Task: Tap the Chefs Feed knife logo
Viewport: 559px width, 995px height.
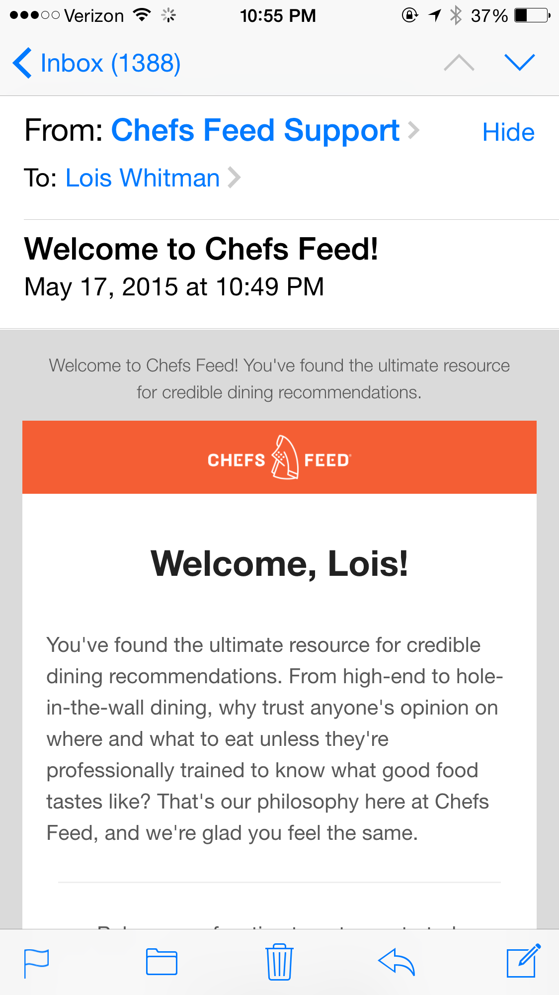Action: (x=285, y=457)
